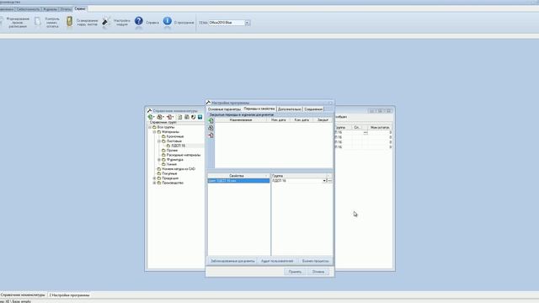The image size is (539, 303).
Task: Click Закрыт column header
Action: click(323, 120)
